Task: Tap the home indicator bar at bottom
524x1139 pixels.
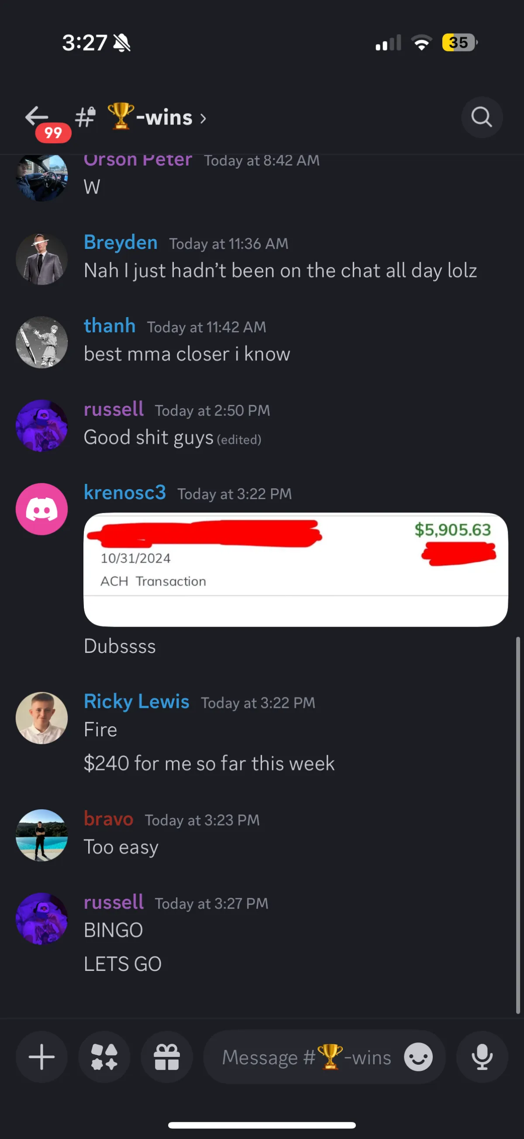Action: 262,1125
